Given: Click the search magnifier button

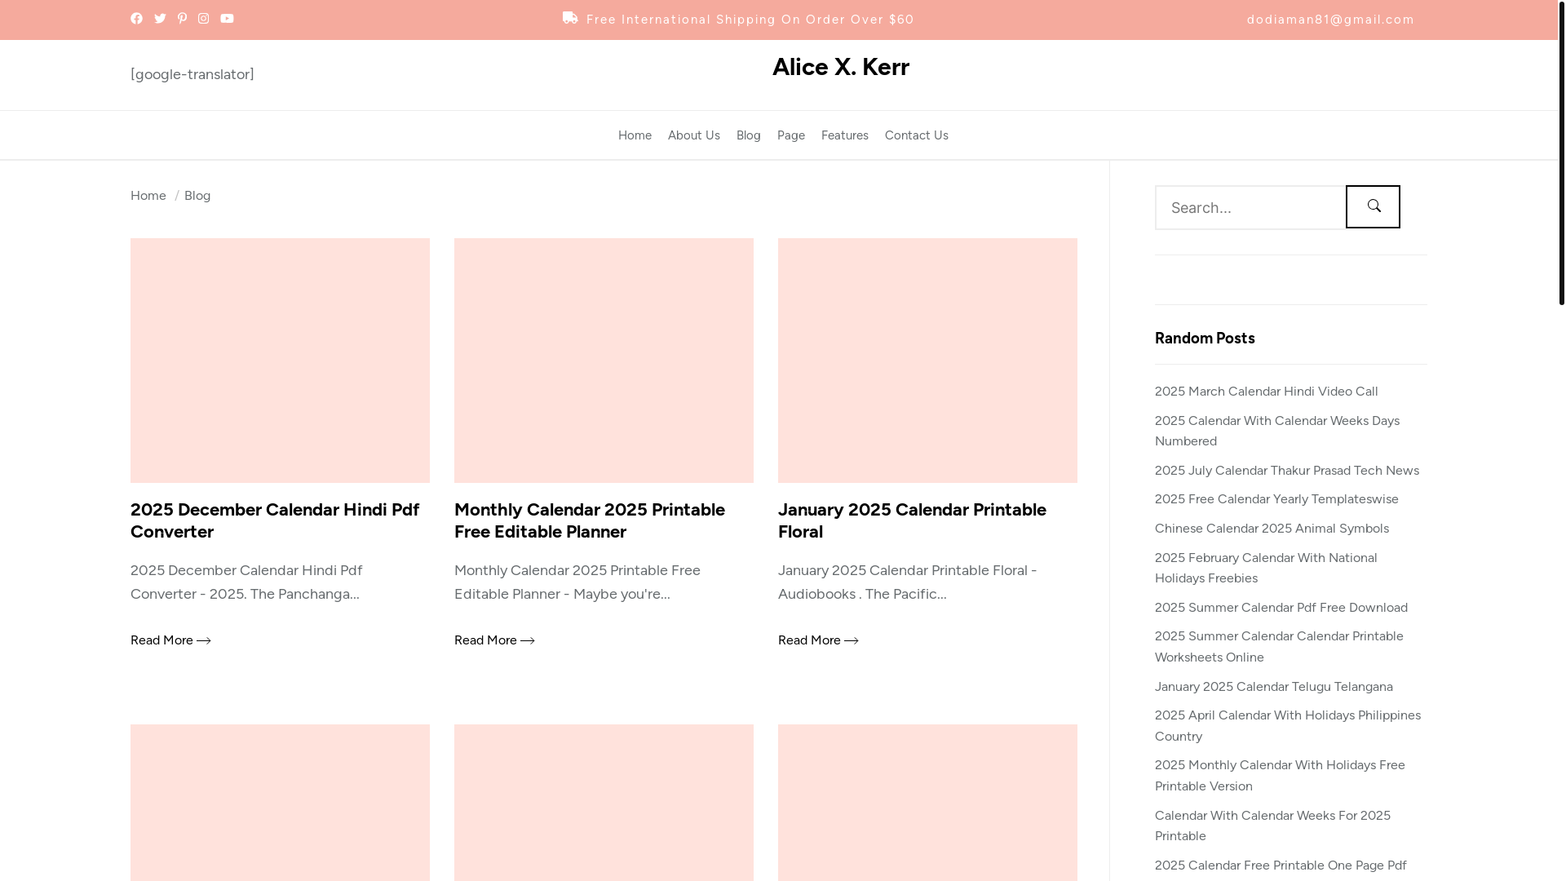Looking at the screenshot, I should point(1373,206).
